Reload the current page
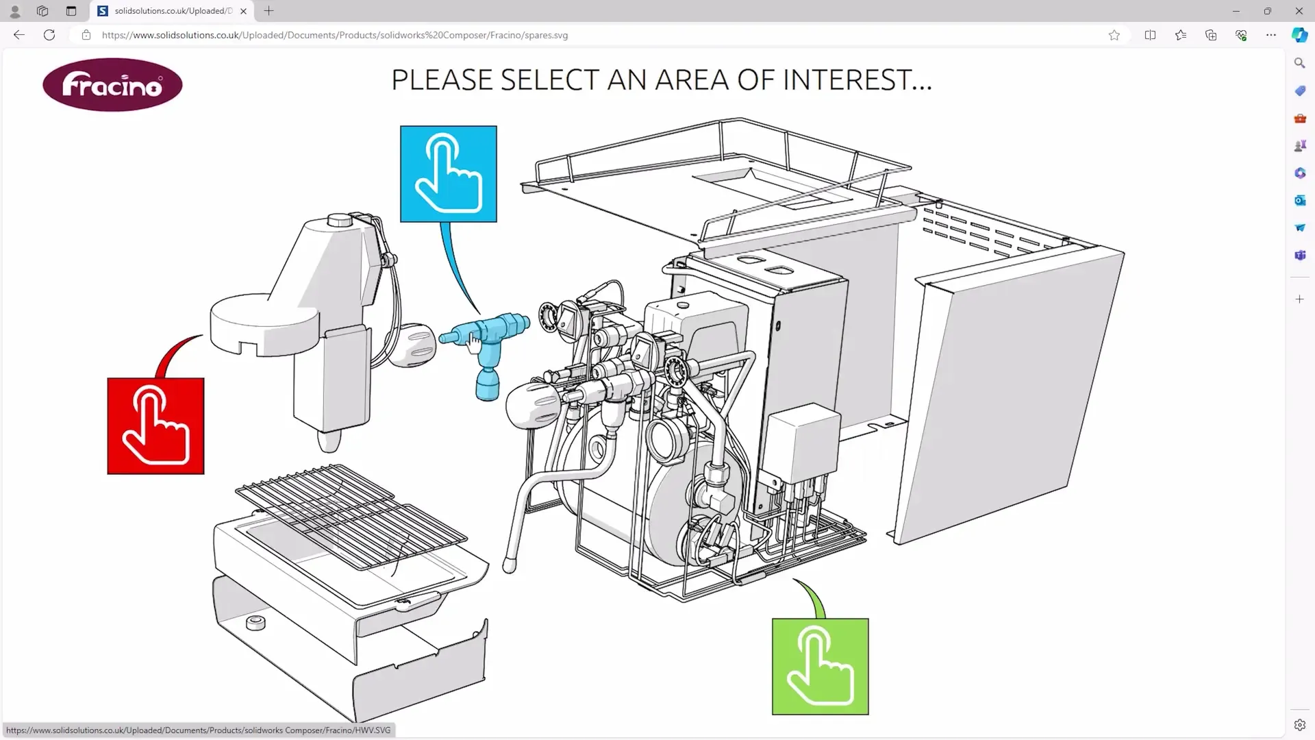 pyautogui.click(x=49, y=35)
